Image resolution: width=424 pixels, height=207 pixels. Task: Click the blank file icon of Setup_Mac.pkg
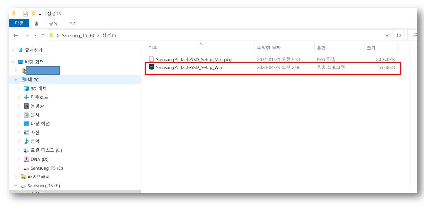tap(151, 59)
